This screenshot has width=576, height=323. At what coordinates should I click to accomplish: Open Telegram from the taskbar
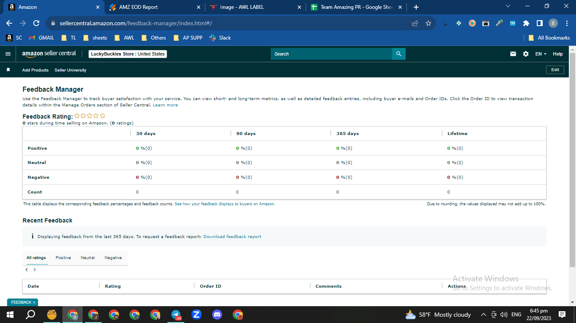[176, 315]
